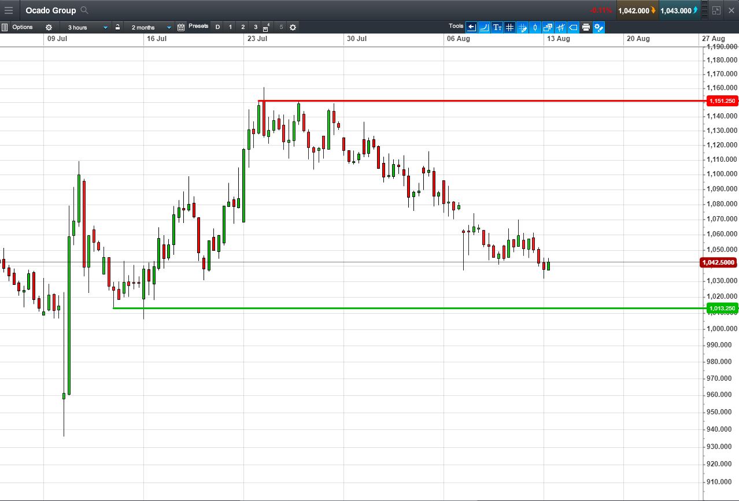
Task: Click the Presets label
Action: pos(198,26)
